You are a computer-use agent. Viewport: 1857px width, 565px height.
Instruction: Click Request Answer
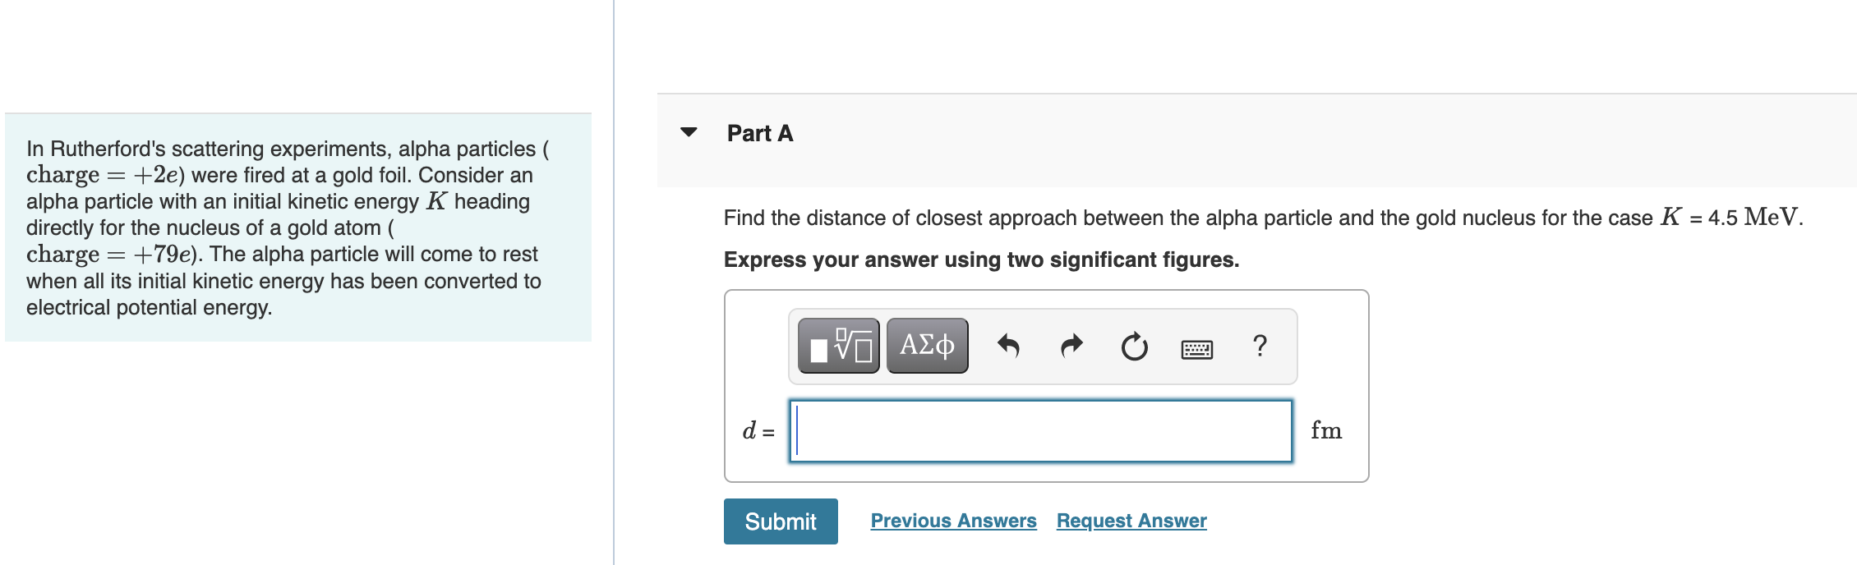(1131, 520)
